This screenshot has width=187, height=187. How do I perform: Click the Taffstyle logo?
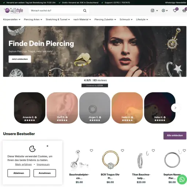click(14, 11)
